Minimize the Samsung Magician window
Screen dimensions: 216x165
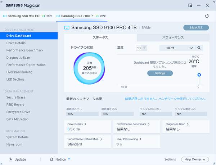click(x=199, y=5)
